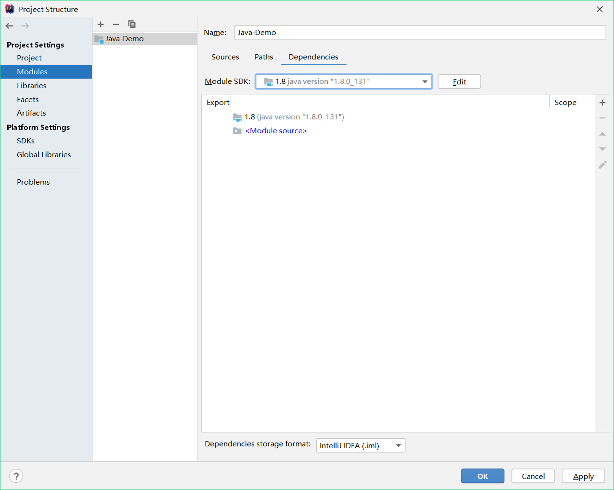Copy the selected module

coord(132,24)
